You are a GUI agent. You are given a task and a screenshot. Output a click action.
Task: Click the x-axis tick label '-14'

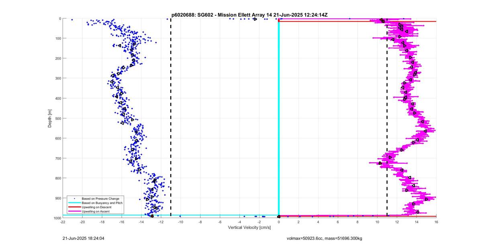(141, 222)
